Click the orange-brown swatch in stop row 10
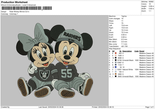155x109 pixels. (x=116, y=74)
